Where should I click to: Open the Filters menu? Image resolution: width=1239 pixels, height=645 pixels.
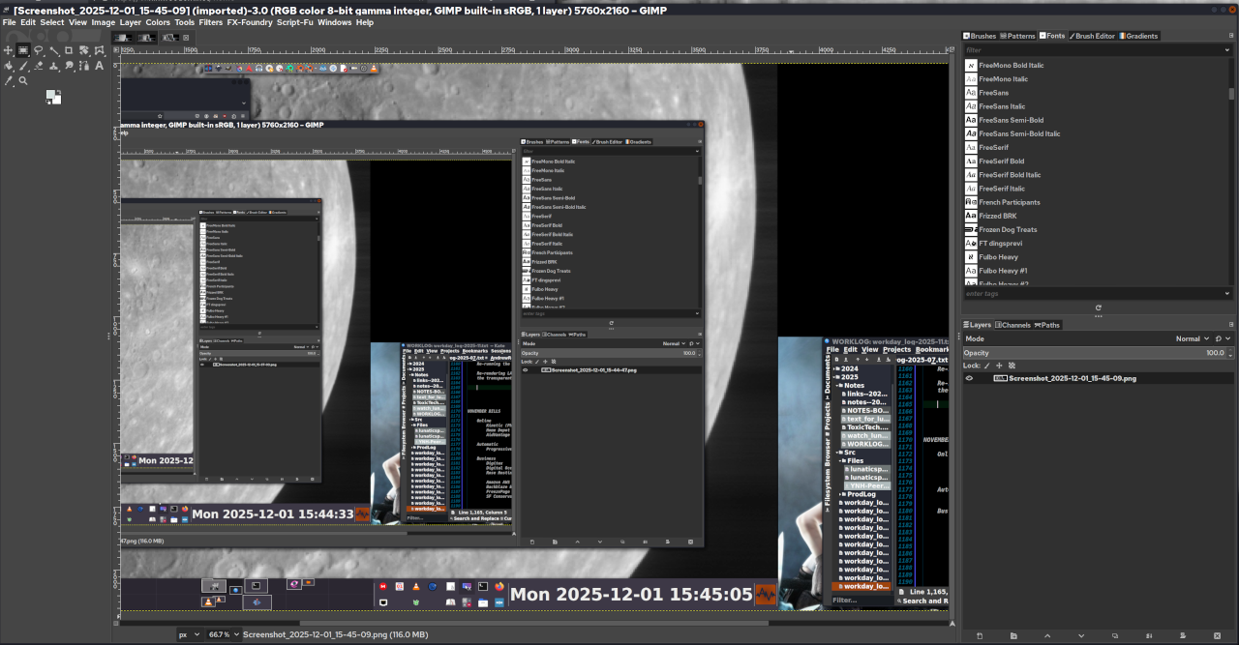[x=210, y=22]
